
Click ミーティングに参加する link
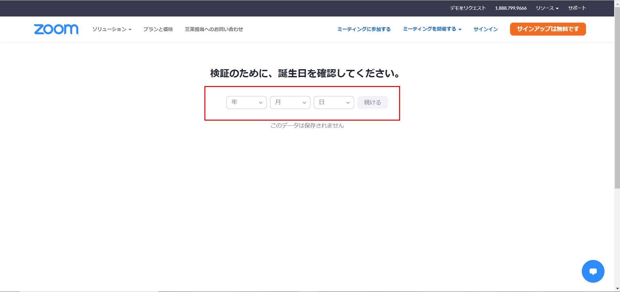364,29
